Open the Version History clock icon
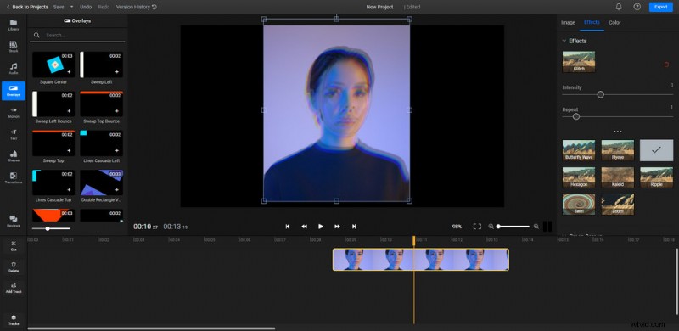 154,7
